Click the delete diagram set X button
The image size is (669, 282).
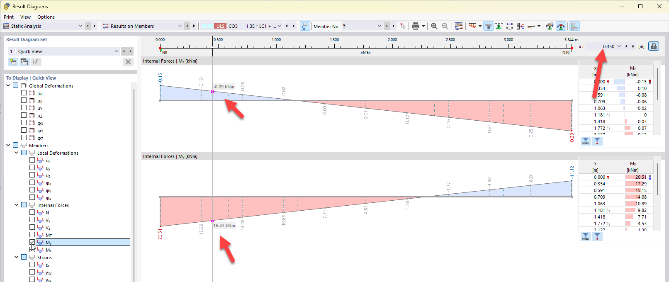(x=128, y=62)
